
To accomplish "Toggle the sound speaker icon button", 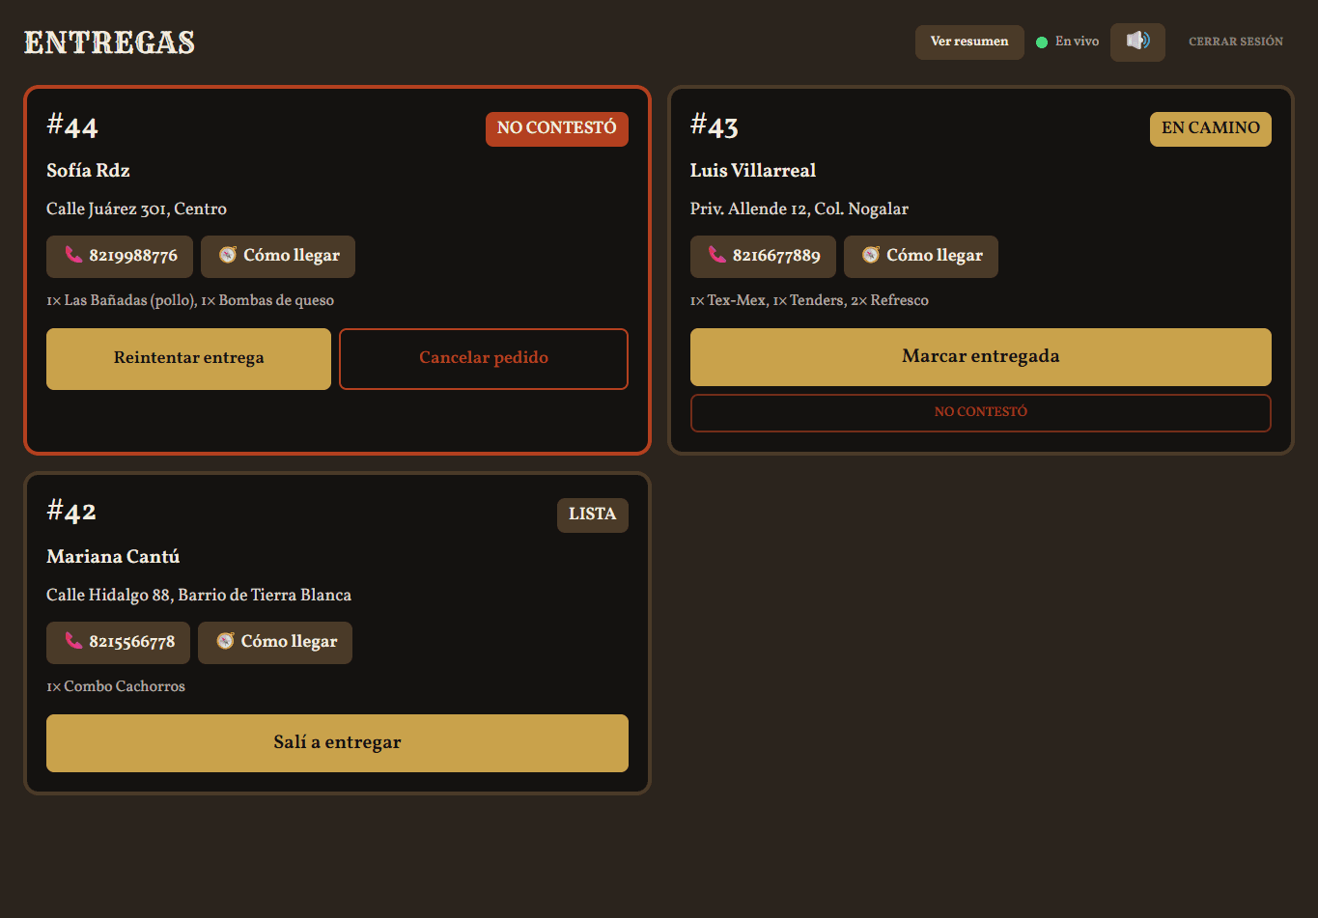I will 1137,42.
